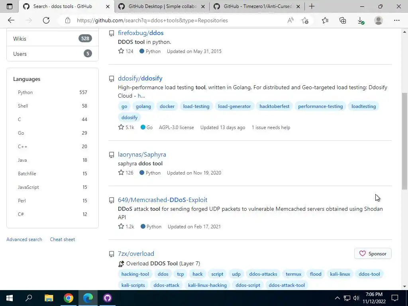Open Cheat sheet link
Image resolution: width=408 pixels, height=306 pixels.
(63, 239)
